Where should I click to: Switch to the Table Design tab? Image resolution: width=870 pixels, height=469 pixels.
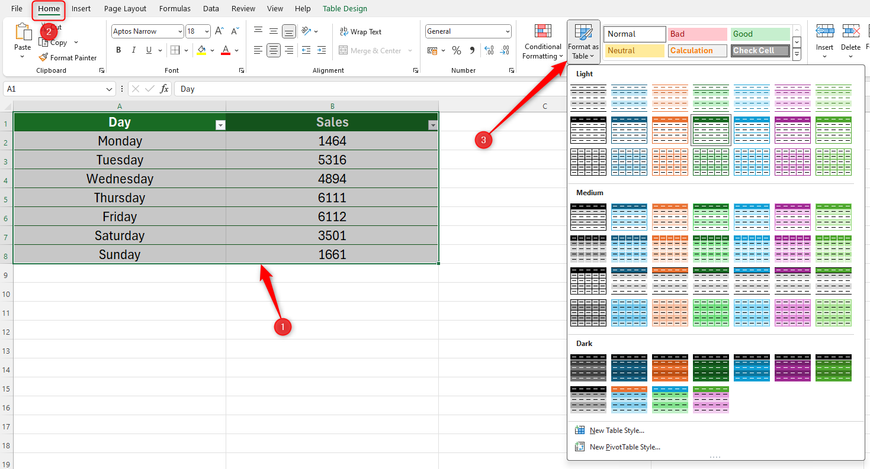point(345,8)
